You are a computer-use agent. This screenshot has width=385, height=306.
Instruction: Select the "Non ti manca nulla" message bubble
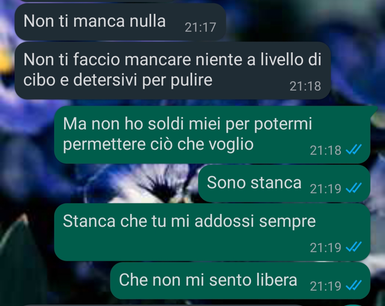coord(120,22)
